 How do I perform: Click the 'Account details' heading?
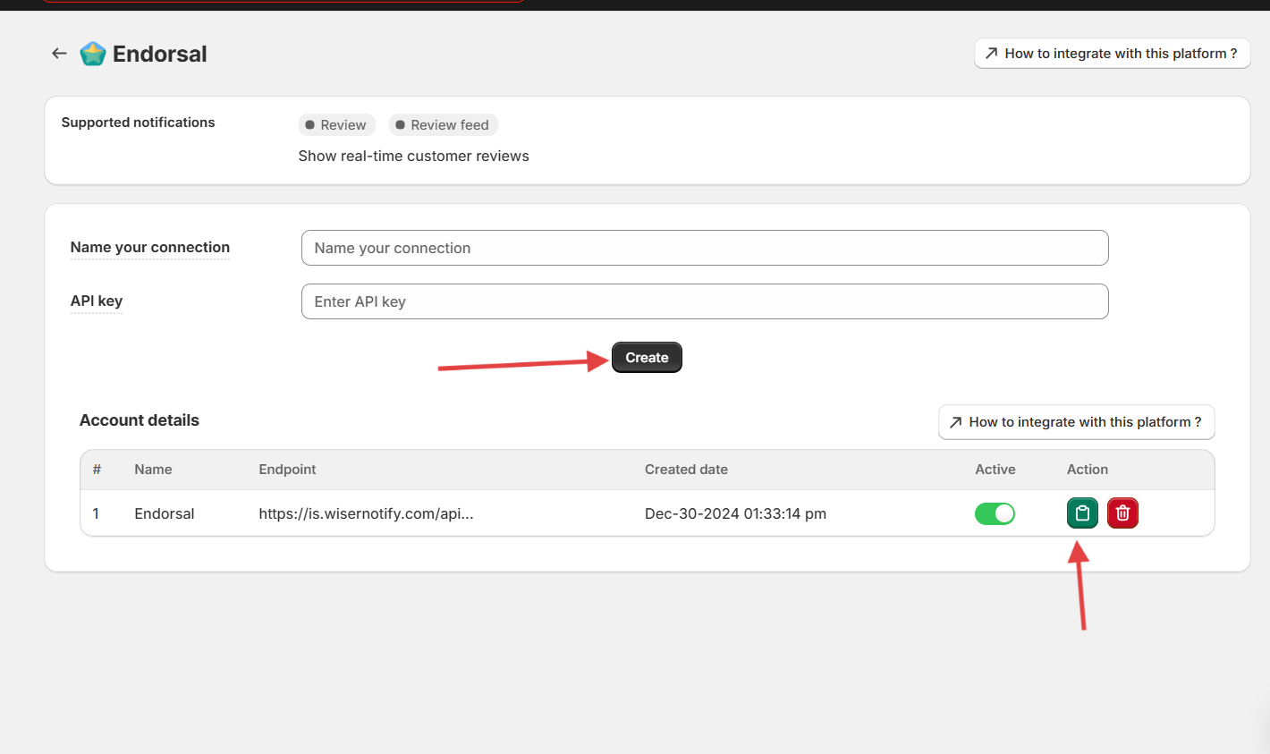pos(140,420)
